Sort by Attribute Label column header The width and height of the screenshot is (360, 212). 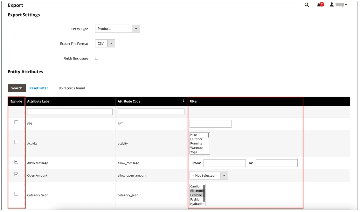pyautogui.click(x=39, y=101)
